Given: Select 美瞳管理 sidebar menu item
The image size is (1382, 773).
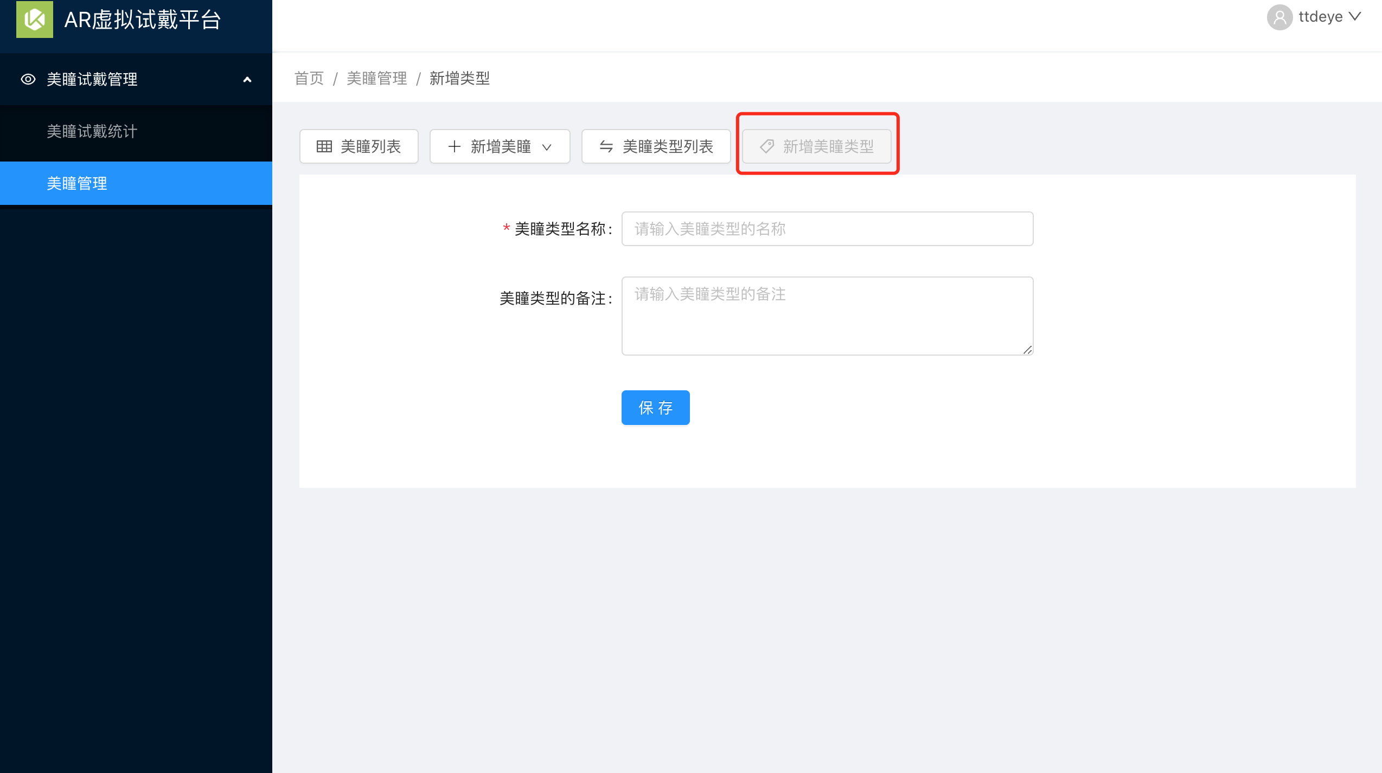Looking at the screenshot, I should (77, 183).
